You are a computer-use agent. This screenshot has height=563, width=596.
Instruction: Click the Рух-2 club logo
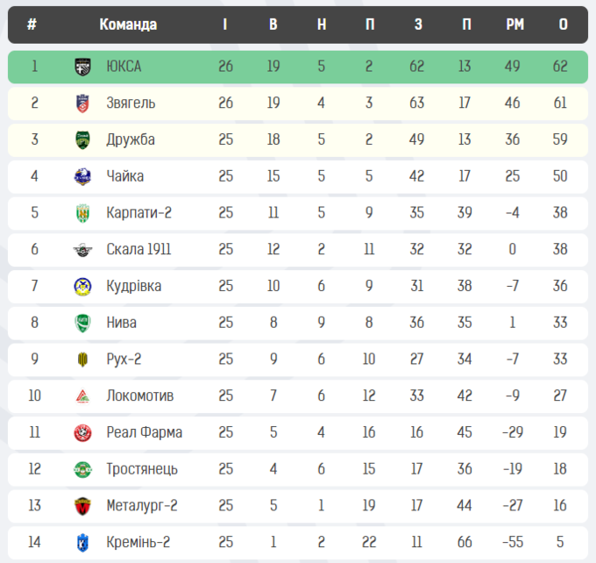coord(82,360)
